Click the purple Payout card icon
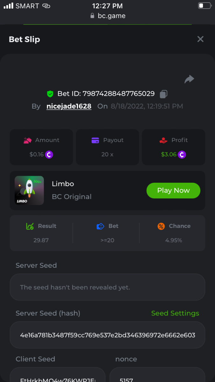The image size is (215, 382). click(95, 140)
